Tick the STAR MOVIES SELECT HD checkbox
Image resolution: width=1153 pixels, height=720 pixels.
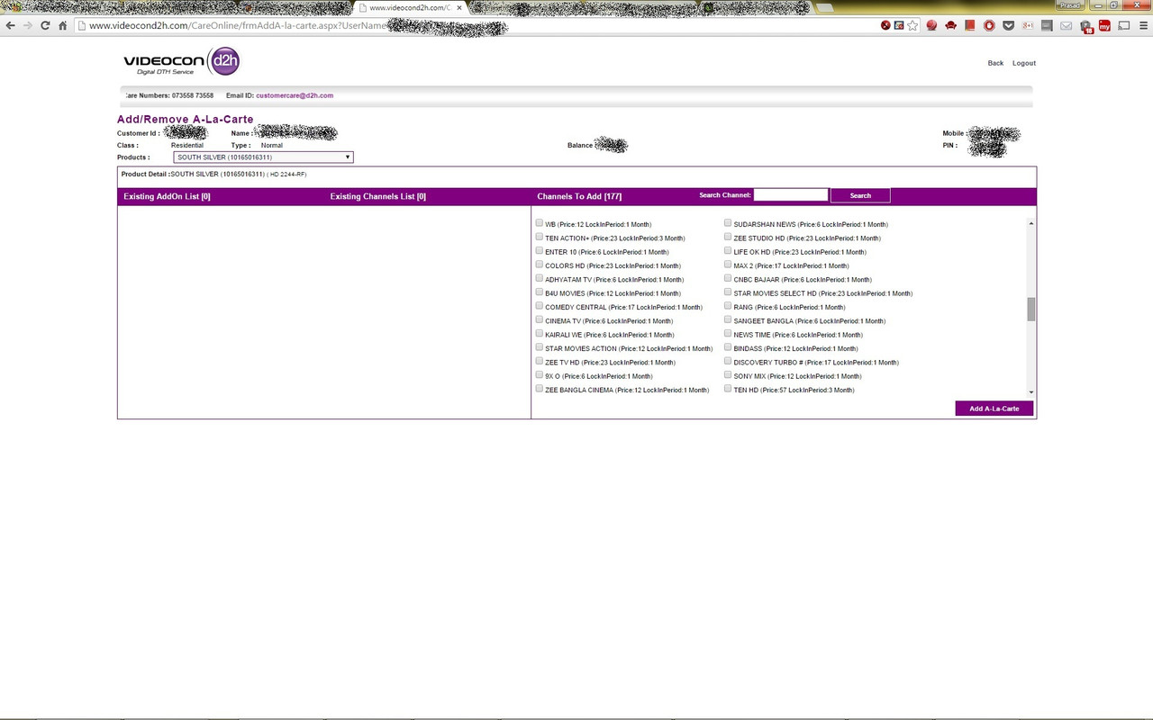[x=728, y=292]
